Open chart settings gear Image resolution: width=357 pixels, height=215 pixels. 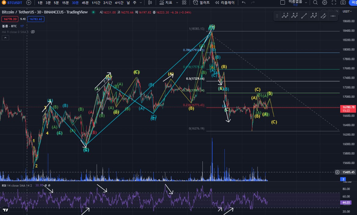pos(325,3)
